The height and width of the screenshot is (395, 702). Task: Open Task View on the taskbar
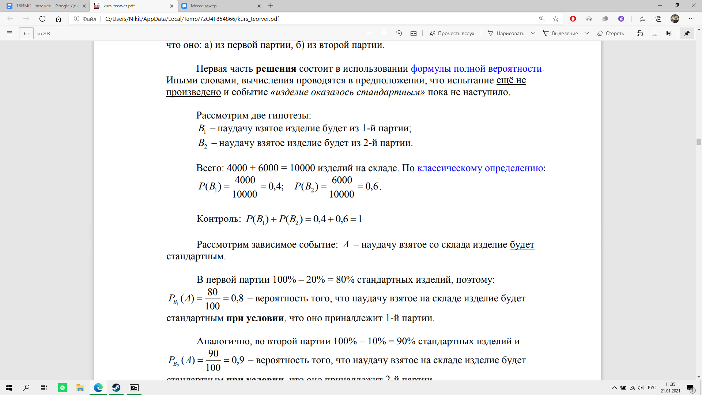(x=44, y=388)
